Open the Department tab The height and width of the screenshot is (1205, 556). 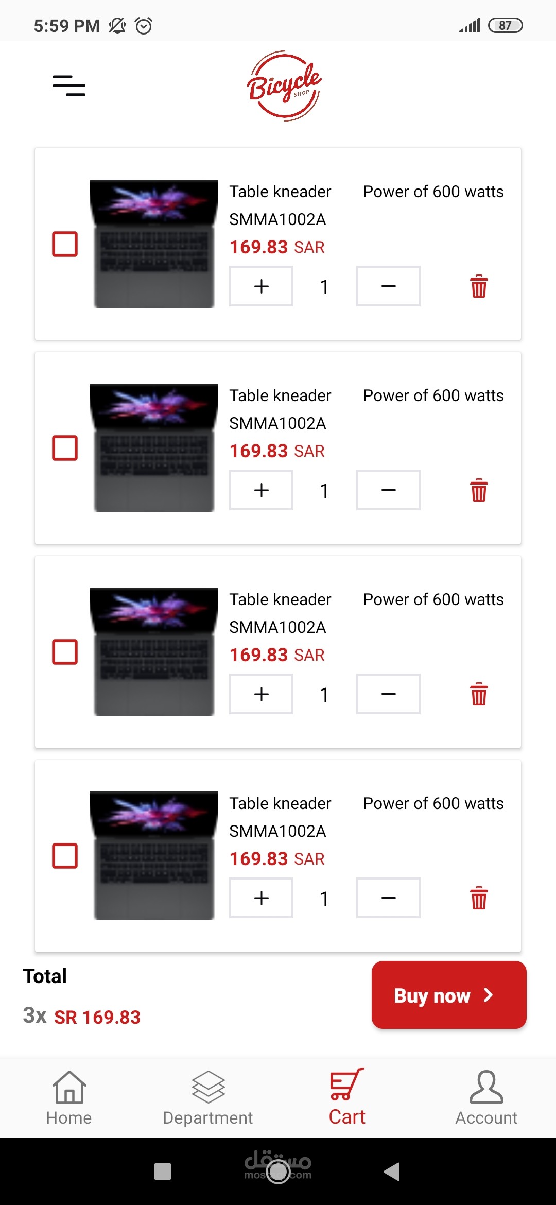pos(208,1098)
